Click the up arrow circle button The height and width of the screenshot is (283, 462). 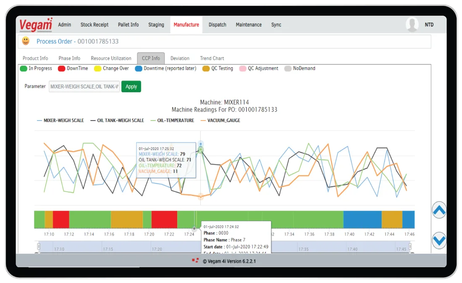439,210
